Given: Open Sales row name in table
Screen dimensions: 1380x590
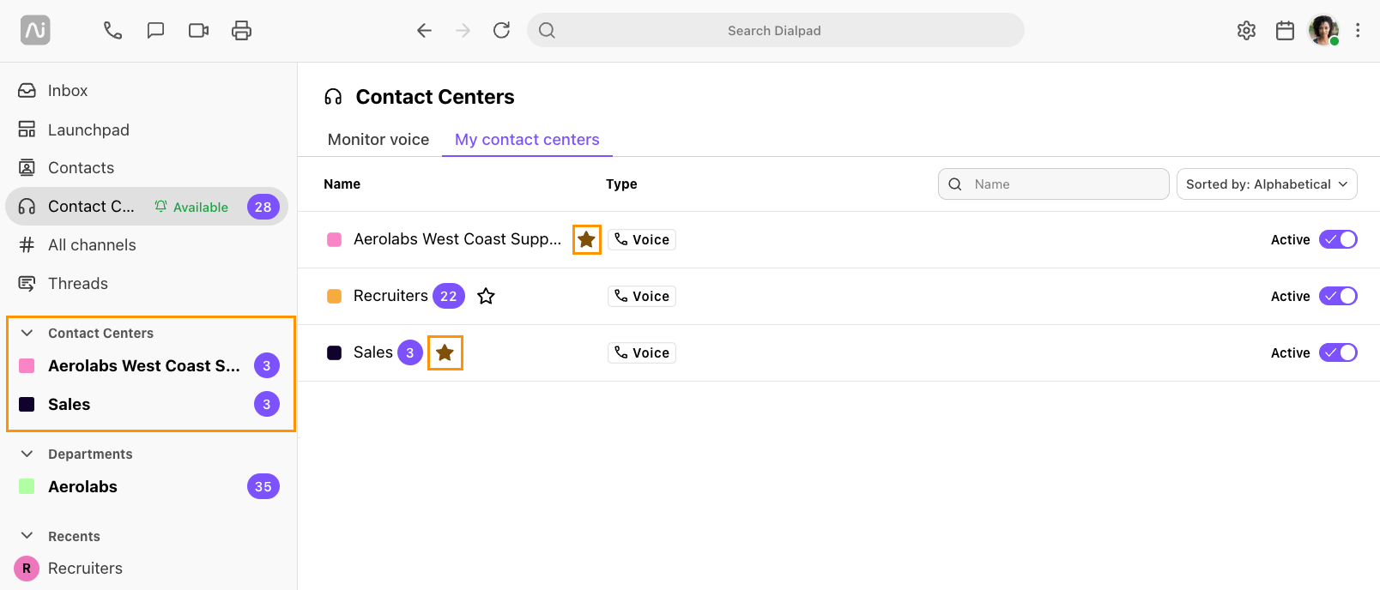Looking at the screenshot, I should coord(373,352).
